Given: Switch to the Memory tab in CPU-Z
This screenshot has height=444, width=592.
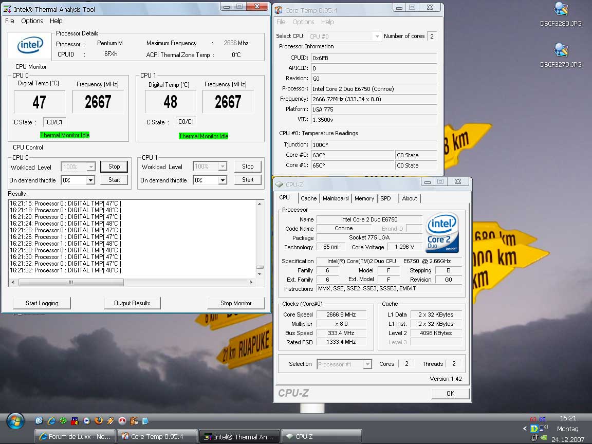Looking at the screenshot, I should [364, 198].
